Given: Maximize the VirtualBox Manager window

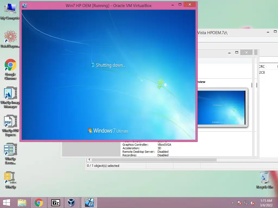Looking at the screenshot, I should (x=237, y=53).
